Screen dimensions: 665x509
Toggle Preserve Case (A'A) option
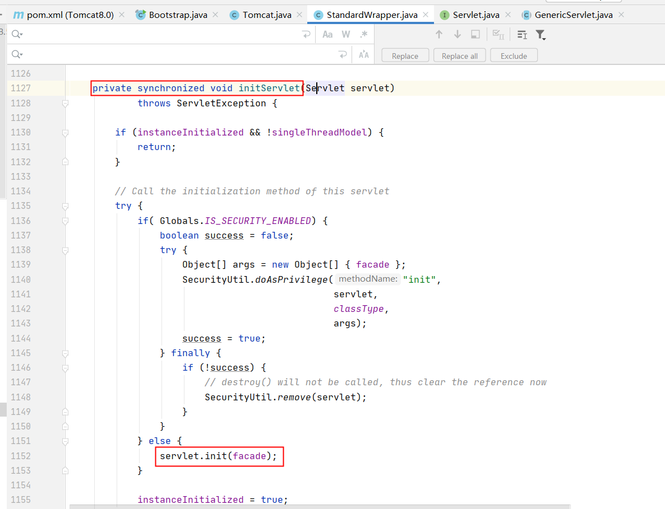[x=364, y=54]
